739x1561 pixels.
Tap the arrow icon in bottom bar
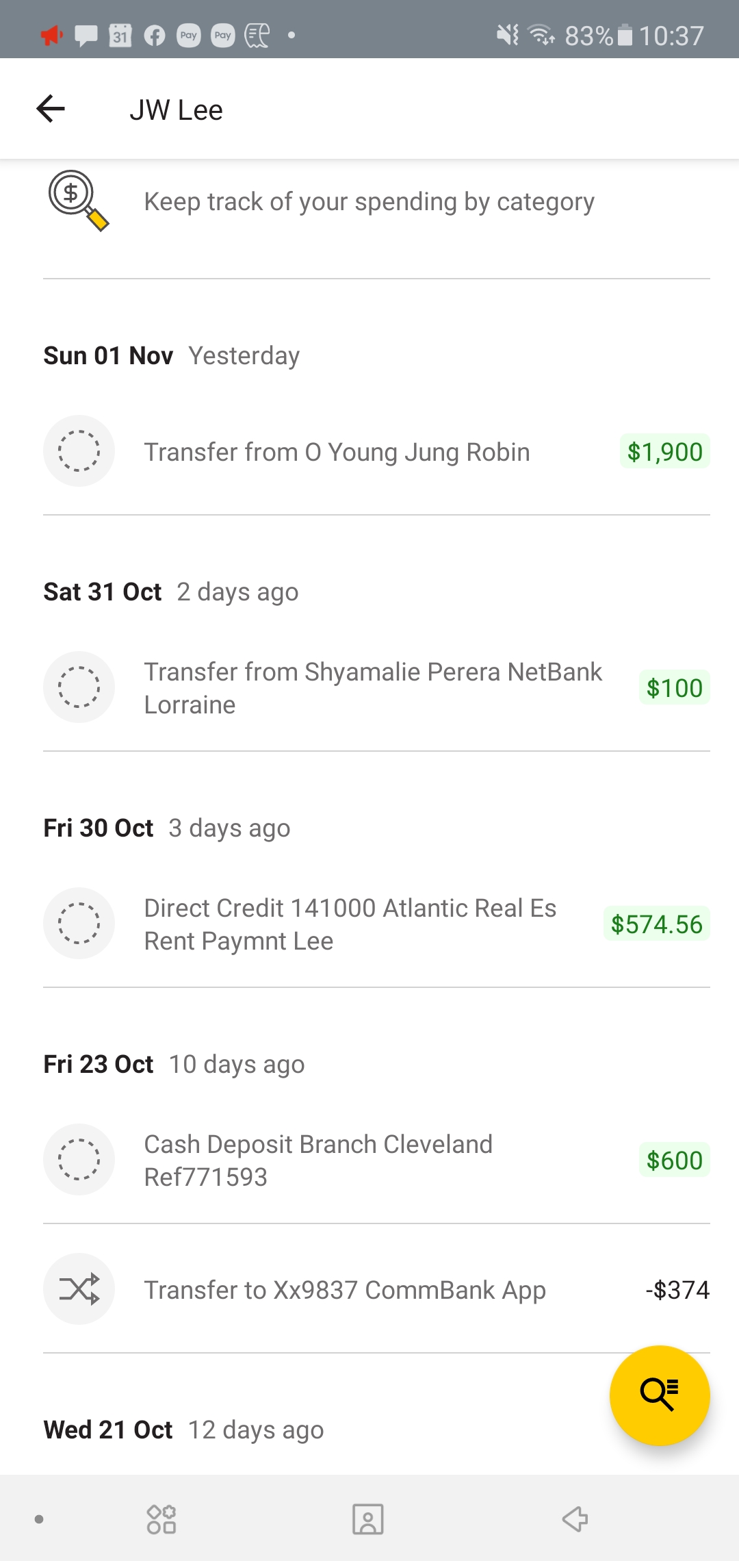click(x=575, y=1519)
